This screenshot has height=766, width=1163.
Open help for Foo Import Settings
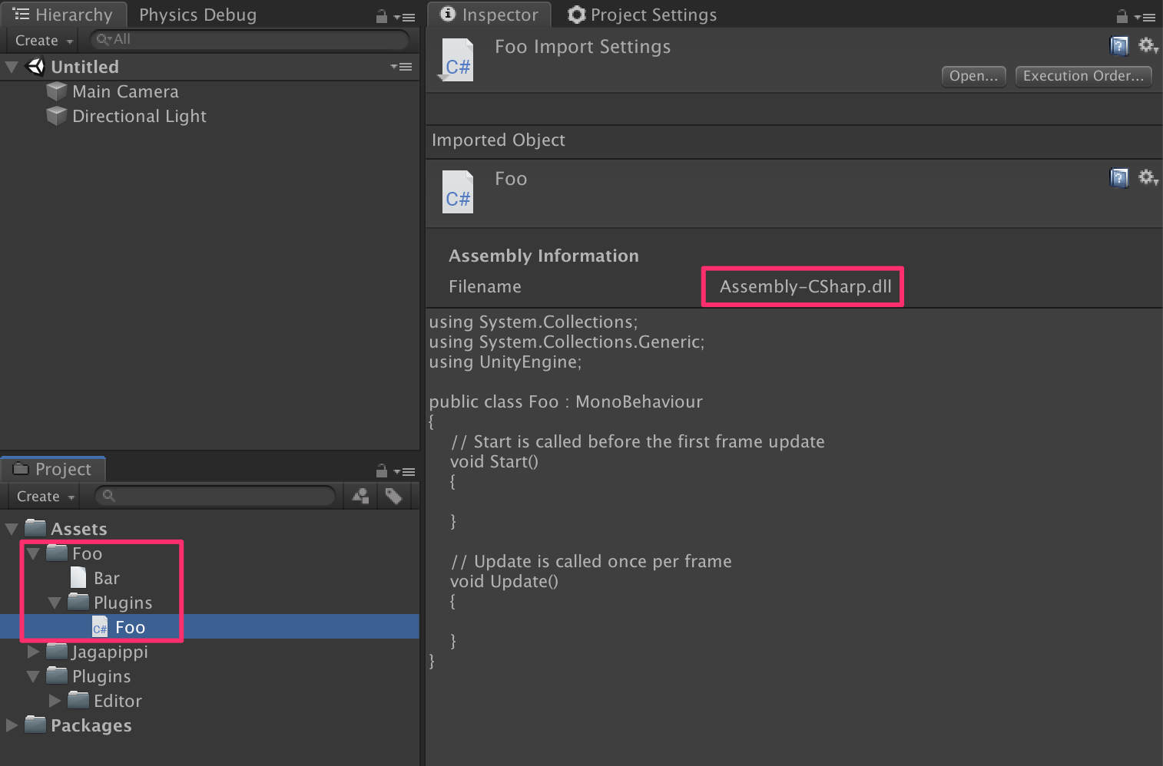tap(1118, 45)
